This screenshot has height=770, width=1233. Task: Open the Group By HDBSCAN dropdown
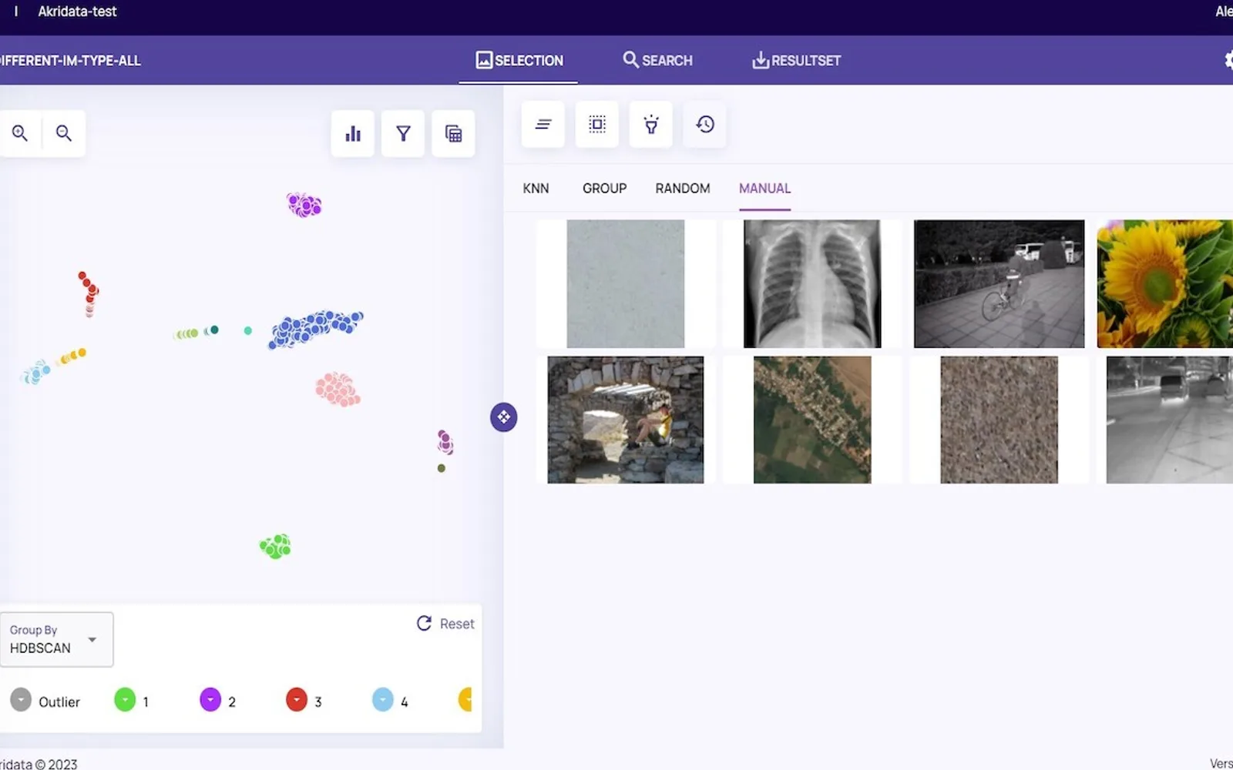click(56, 639)
